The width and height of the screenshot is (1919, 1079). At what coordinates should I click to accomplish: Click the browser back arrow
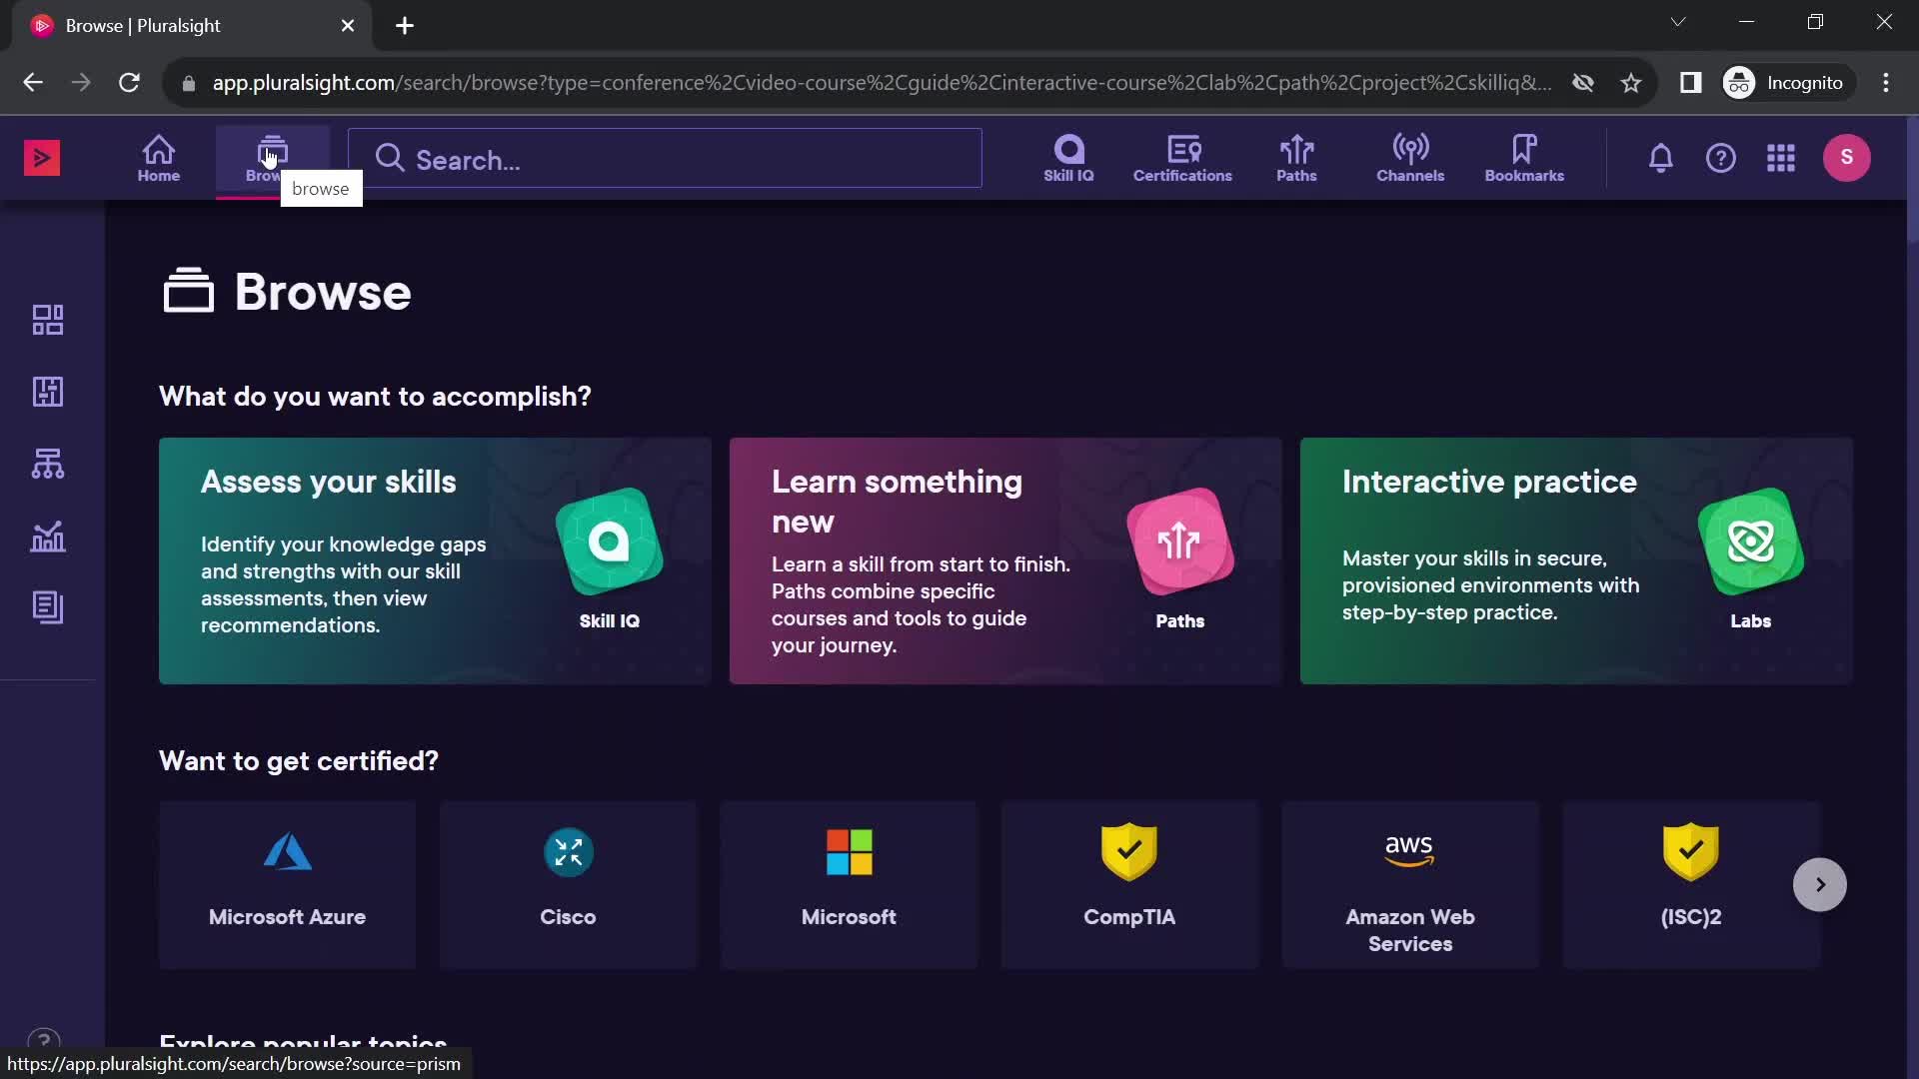[33, 83]
